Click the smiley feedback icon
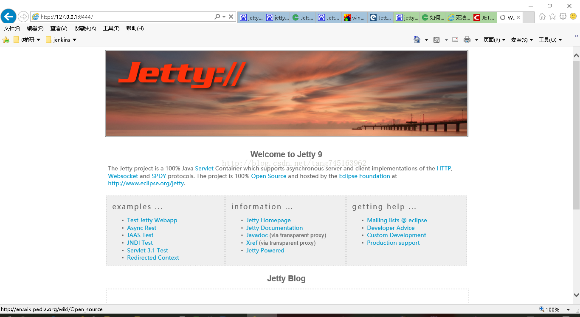 (573, 16)
